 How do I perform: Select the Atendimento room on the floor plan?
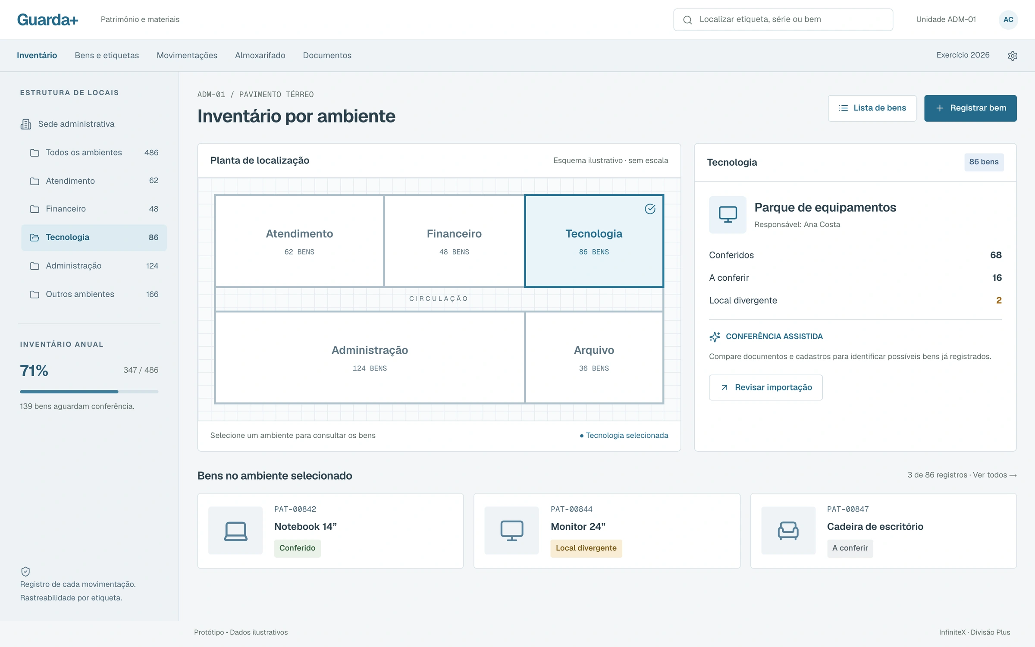pos(299,241)
